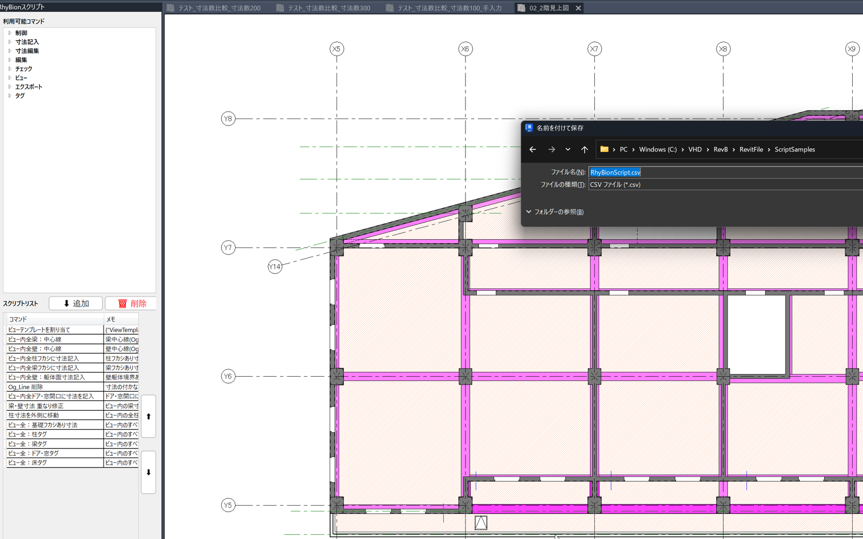
Task: Expand the 寸法編集 command tree node
Action: 10,51
